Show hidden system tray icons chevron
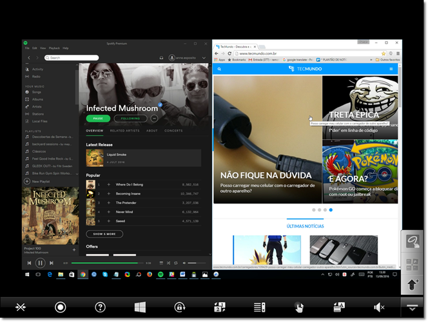 click(323, 274)
